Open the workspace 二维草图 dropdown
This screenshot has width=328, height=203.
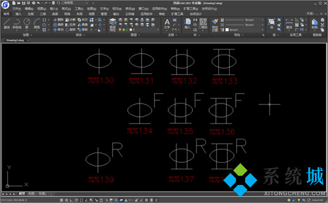click(74, 3)
